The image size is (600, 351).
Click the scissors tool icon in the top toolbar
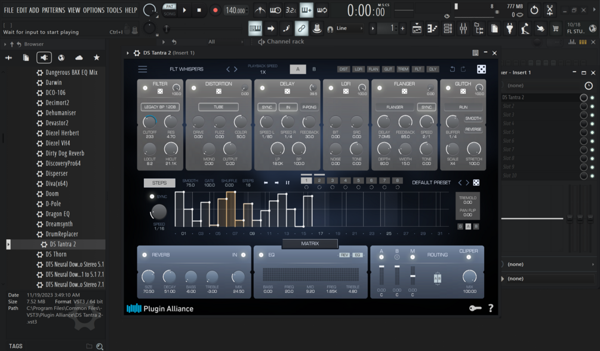point(550,10)
